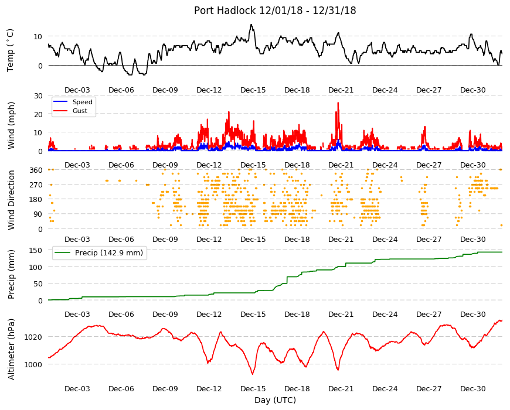Click the Speed legend text in wind chart
The width and height of the screenshot is (510, 410).
click(x=82, y=102)
